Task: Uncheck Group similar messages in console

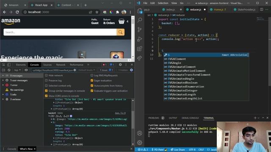Action: pyautogui.click(x=46, y=91)
